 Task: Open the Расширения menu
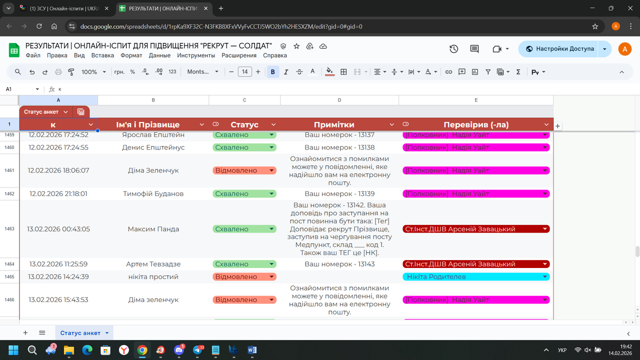(239, 55)
